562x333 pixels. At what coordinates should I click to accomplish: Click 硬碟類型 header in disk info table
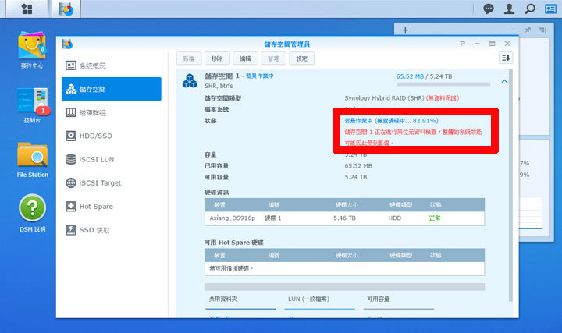401,205
